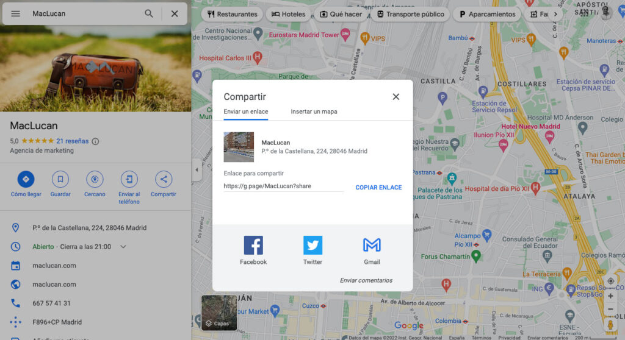
Task: Click the plus code dots icon
Action: [x=15, y=322]
